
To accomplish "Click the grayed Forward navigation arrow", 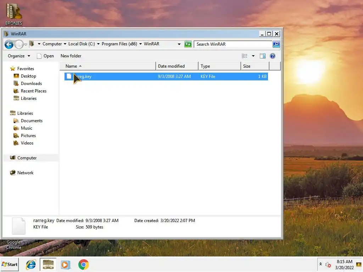I will click(19, 44).
